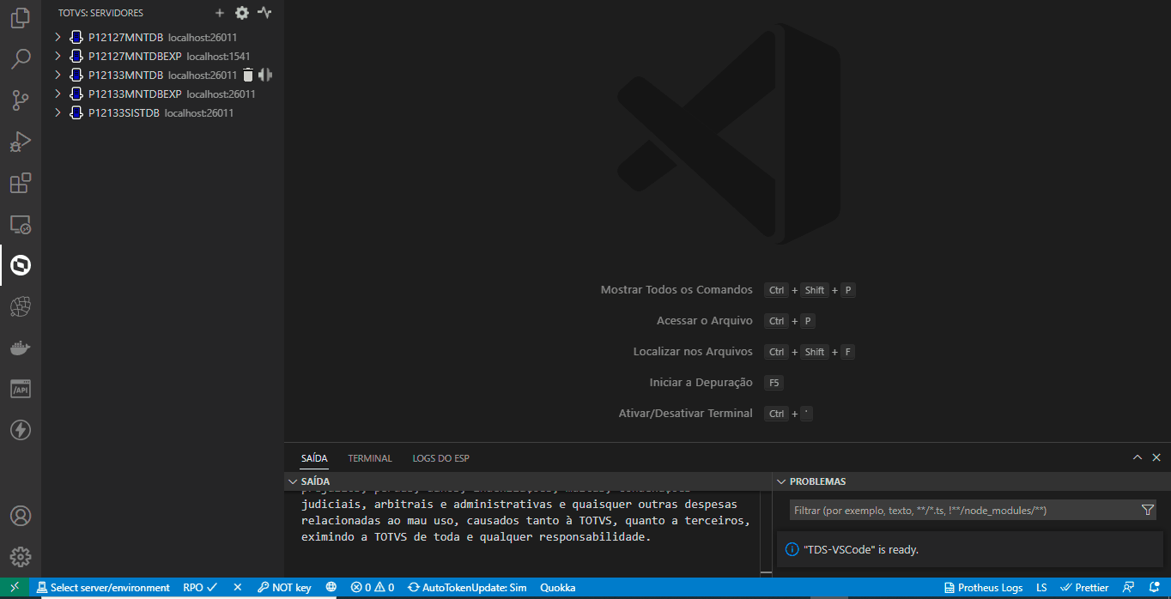Switch to the TERMINAL panel tab
Viewport: 1171px width, 599px height.
[x=370, y=458]
